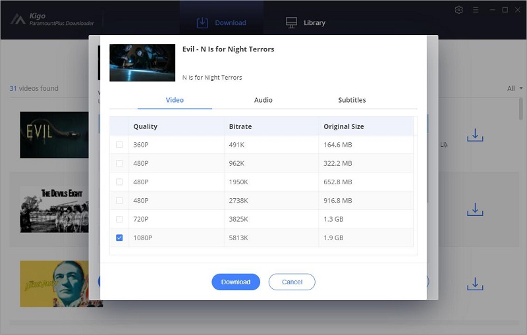Image resolution: width=527 pixels, height=335 pixels.
Task: Click the 360P quality label
Action: [141, 145]
